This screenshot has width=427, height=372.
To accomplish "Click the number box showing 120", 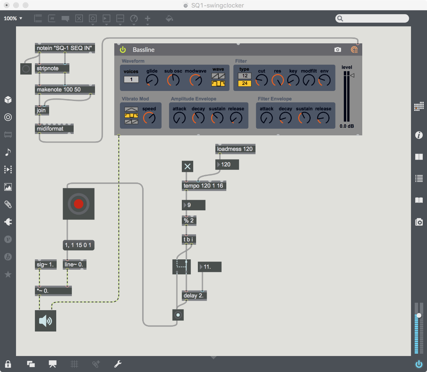I will point(227,165).
